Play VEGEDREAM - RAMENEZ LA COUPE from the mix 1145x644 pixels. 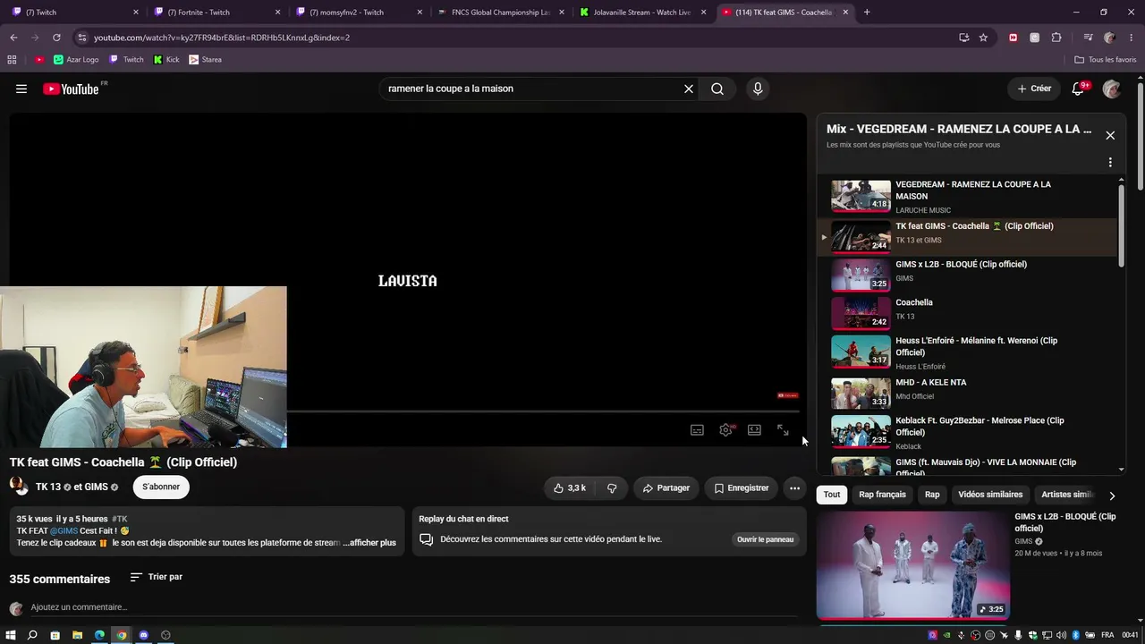click(x=968, y=197)
